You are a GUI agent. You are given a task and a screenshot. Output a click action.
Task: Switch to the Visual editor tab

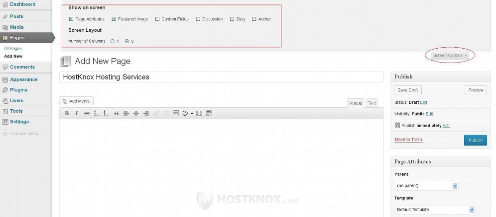[356, 103]
